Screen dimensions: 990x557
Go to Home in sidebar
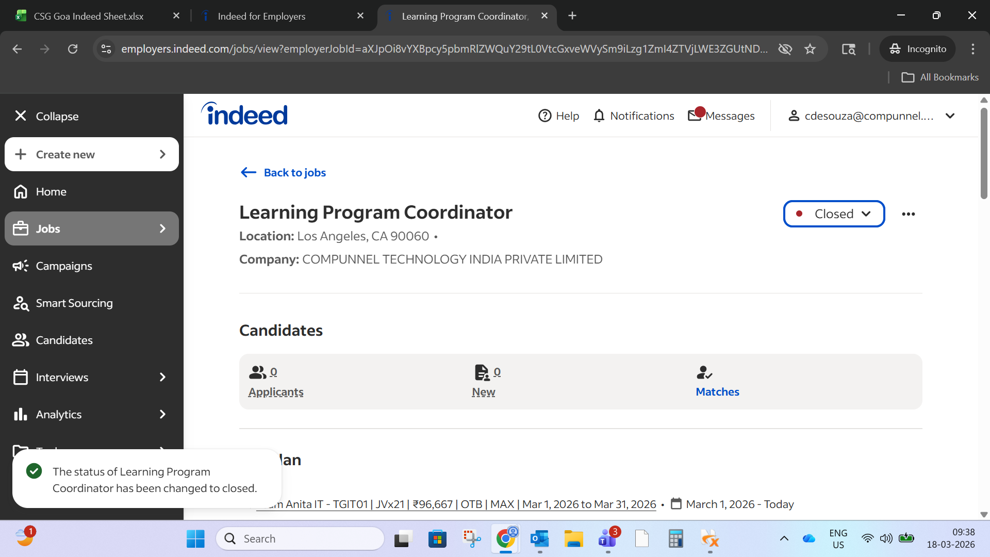(51, 192)
